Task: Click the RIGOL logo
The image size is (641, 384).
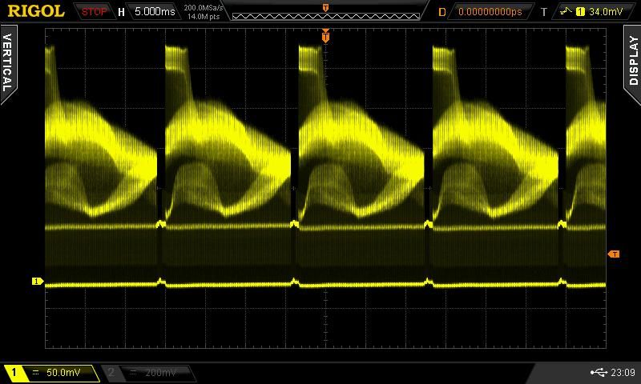Action: [x=36, y=11]
